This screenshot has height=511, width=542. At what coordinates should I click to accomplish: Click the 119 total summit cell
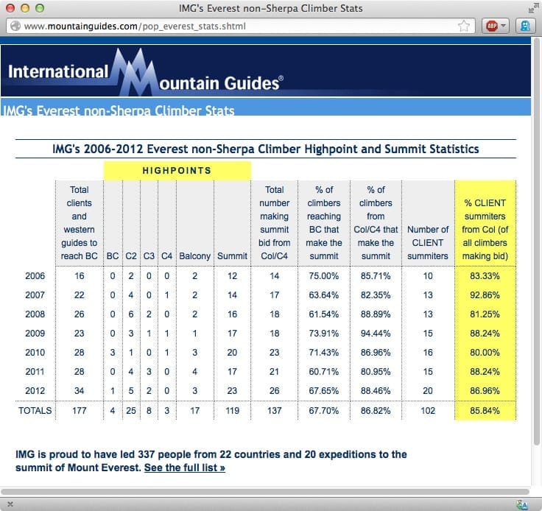pyautogui.click(x=232, y=410)
